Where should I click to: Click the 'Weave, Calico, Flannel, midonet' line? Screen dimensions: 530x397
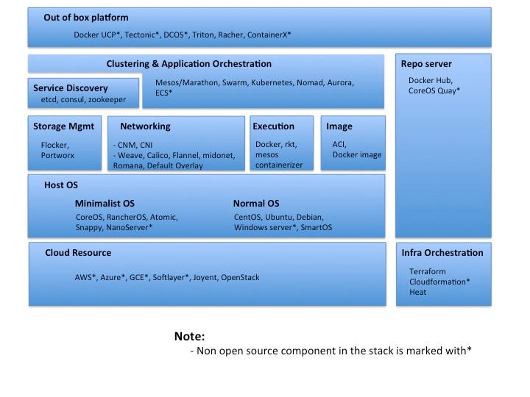tap(174, 155)
